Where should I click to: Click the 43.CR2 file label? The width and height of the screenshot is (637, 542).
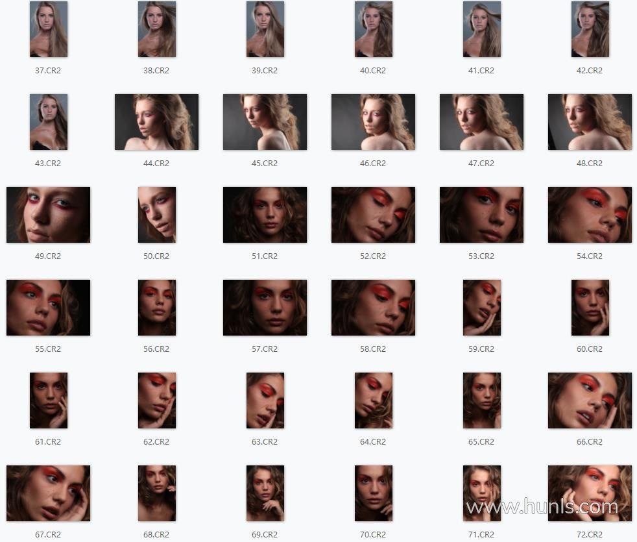(48, 164)
